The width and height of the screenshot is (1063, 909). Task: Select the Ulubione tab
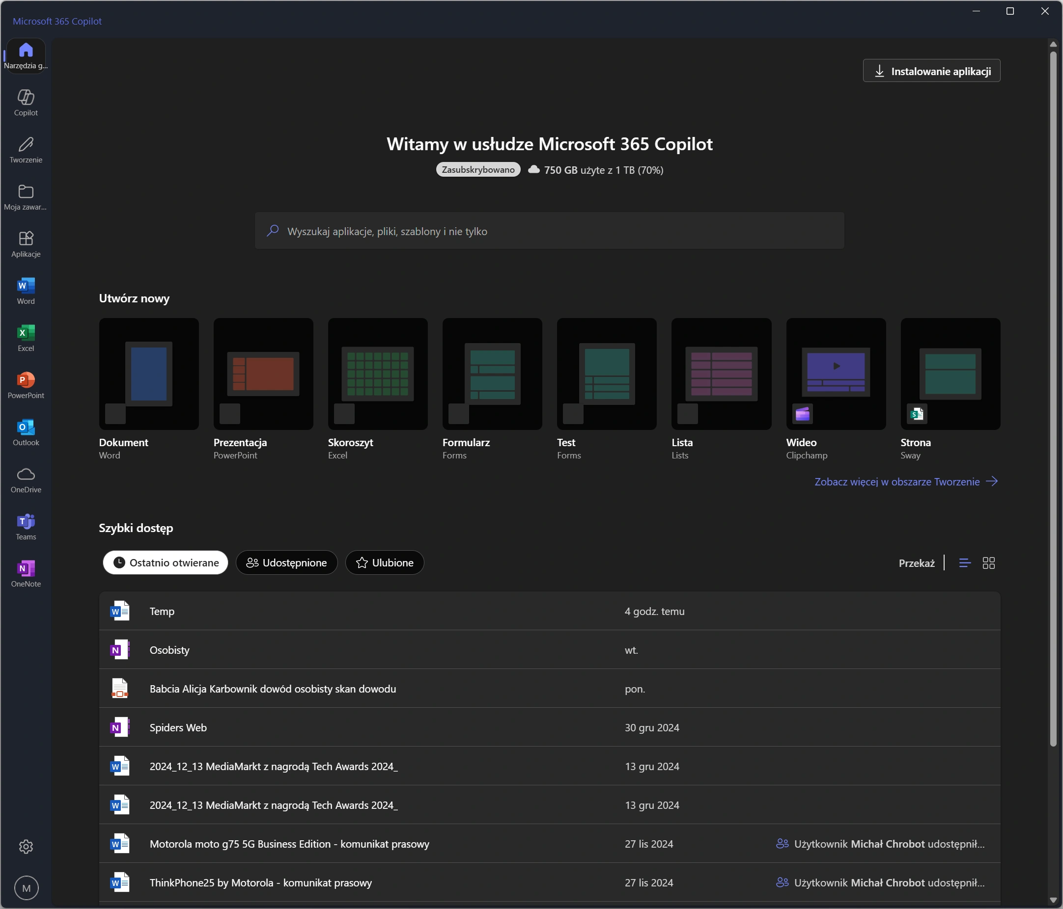coord(385,563)
